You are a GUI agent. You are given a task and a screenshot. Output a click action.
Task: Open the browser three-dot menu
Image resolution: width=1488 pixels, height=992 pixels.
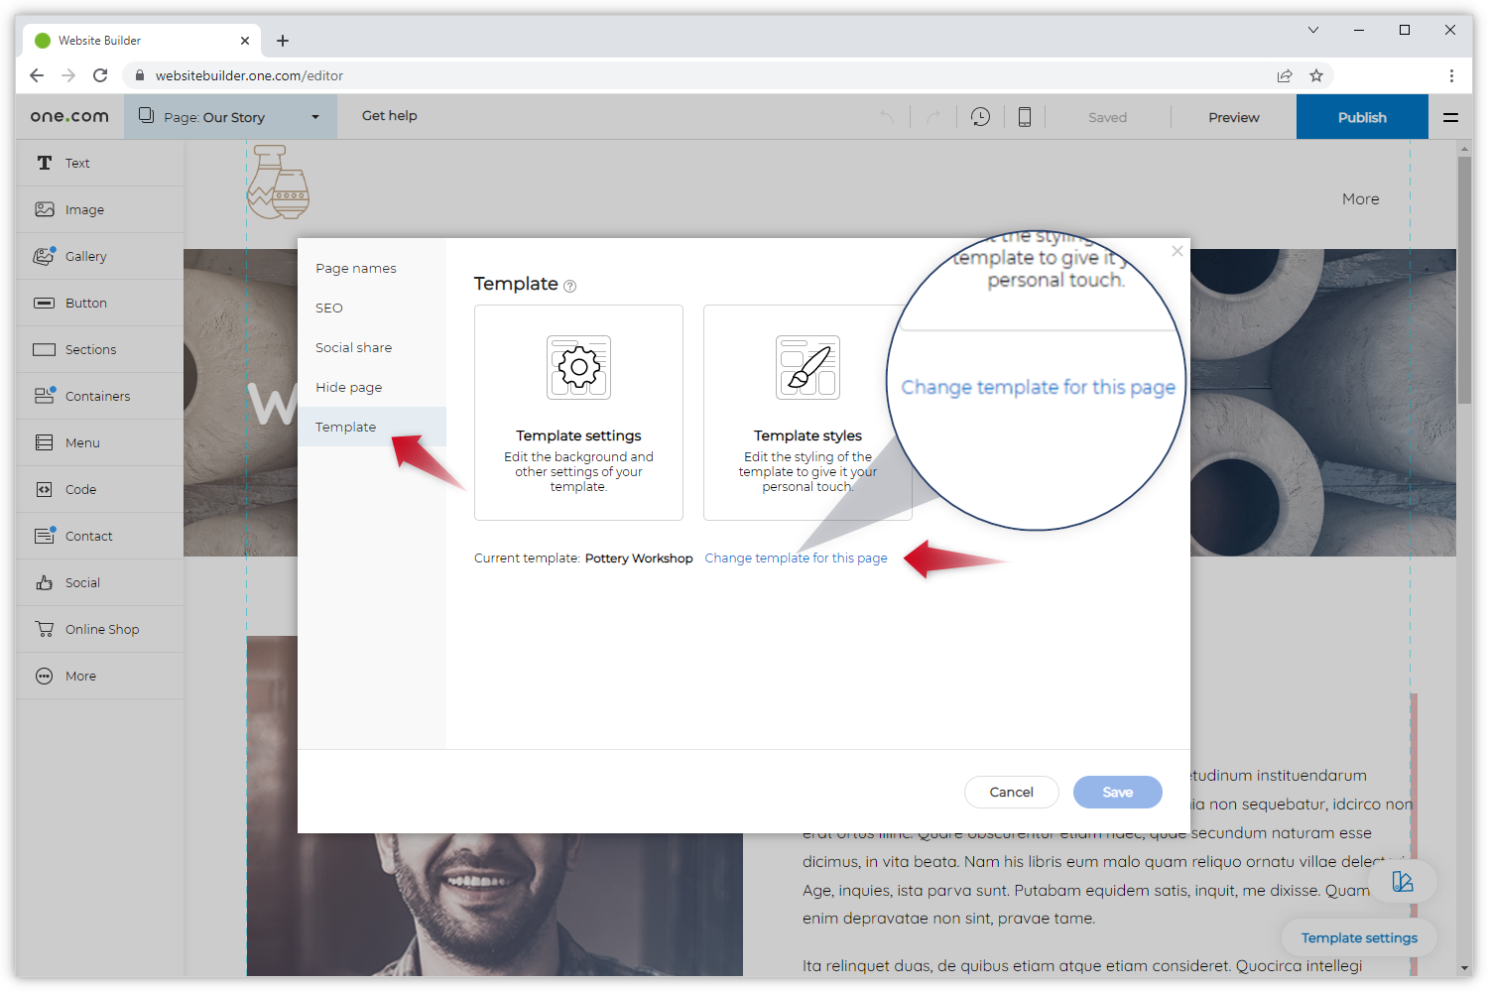tap(1451, 75)
